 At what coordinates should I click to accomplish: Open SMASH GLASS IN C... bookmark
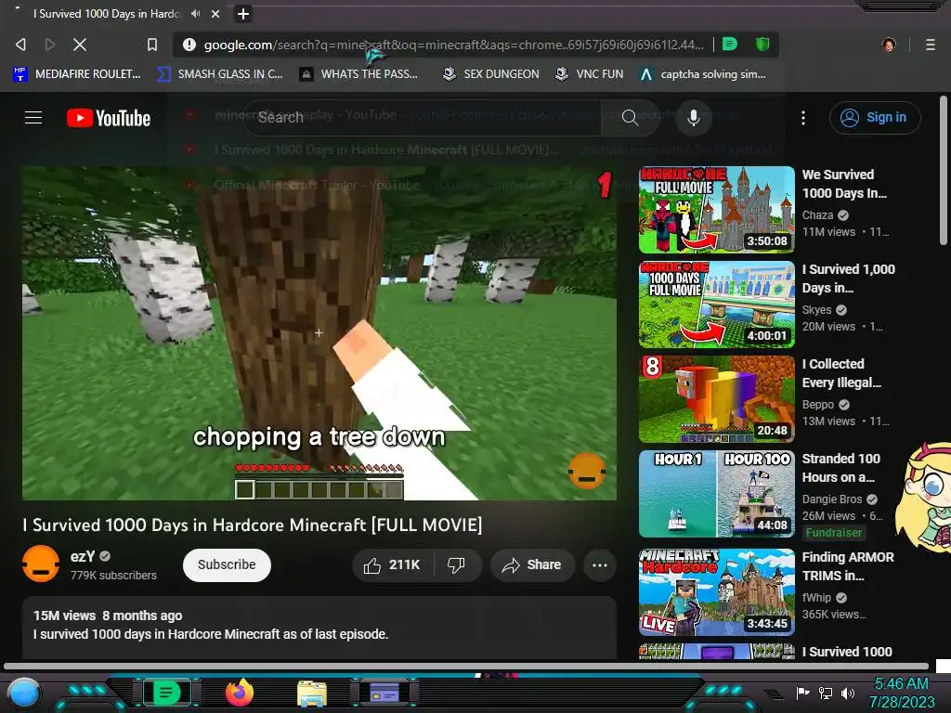[x=219, y=74]
